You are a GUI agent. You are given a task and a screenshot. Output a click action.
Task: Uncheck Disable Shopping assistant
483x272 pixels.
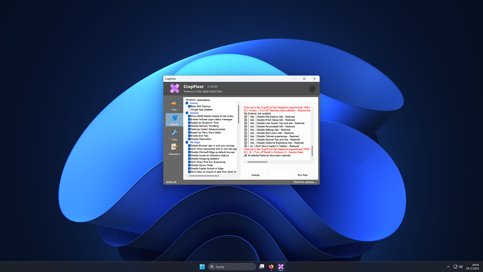[189, 159]
